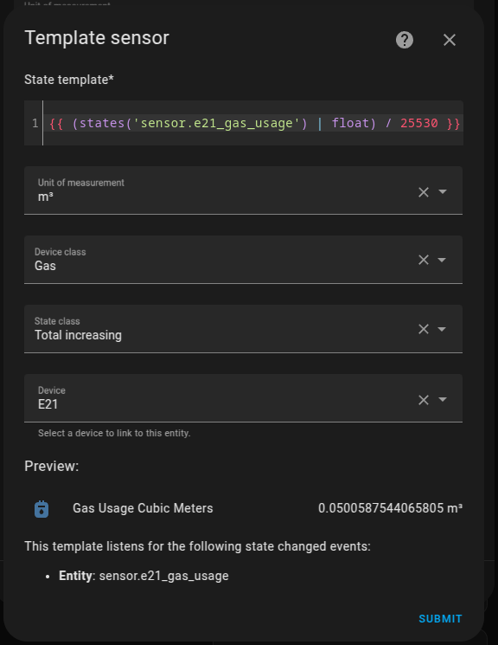Image resolution: width=498 pixels, height=645 pixels.
Task: Clear the Unit of measurement value
Action: coord(424,192)
